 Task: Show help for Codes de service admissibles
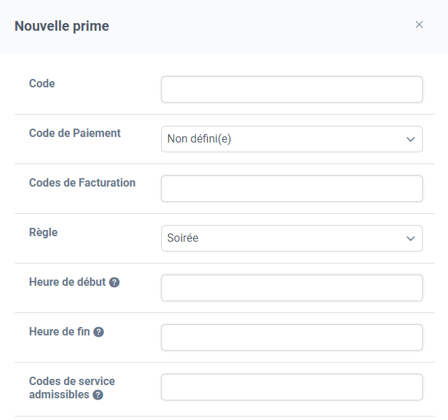pyautogui.click(x=98, y=395)
